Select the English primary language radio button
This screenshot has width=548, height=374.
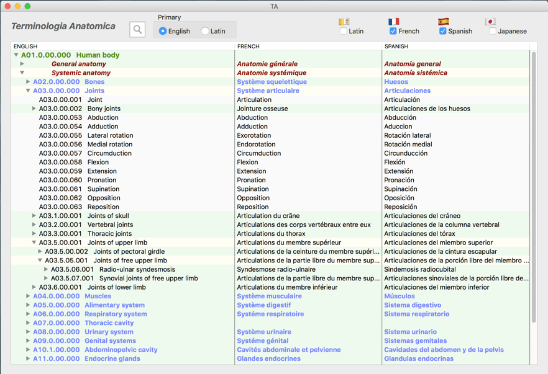(163, 31)
